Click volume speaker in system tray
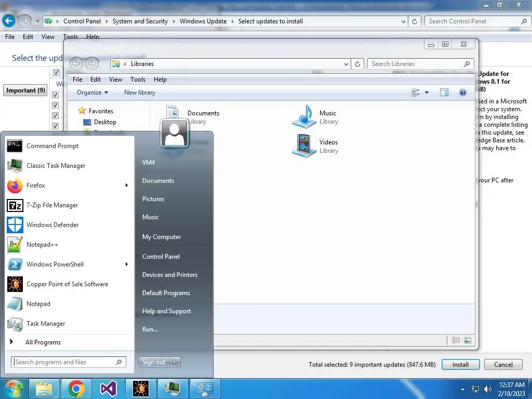 (487, 389)
